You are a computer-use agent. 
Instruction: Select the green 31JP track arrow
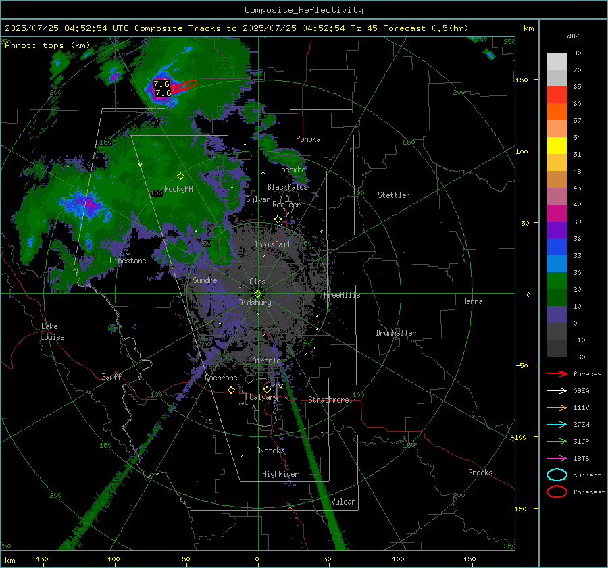(x=557, y=441)
